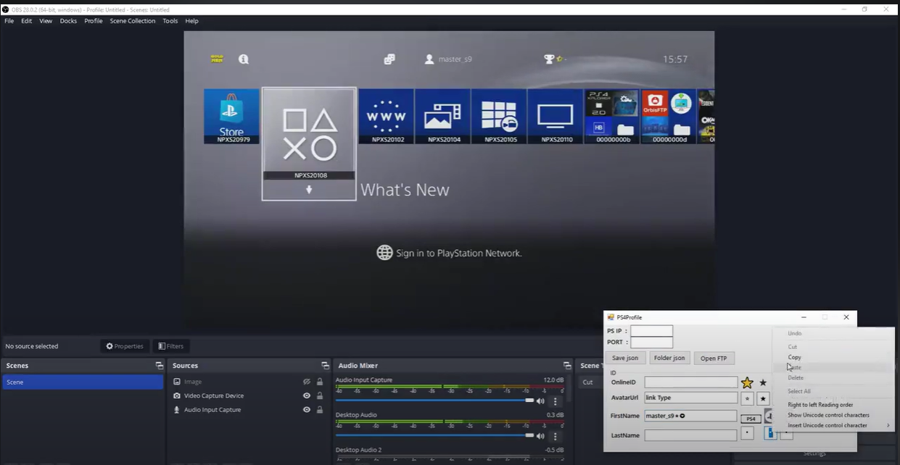Open Desktop Audio mixer options menu

point(556,436)
